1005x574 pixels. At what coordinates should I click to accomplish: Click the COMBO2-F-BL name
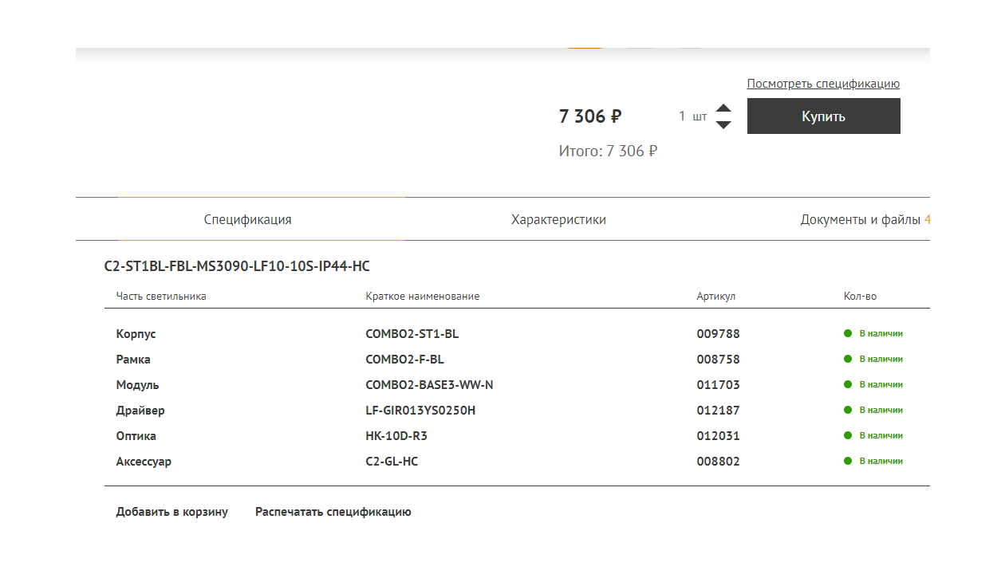coord(405,360)
